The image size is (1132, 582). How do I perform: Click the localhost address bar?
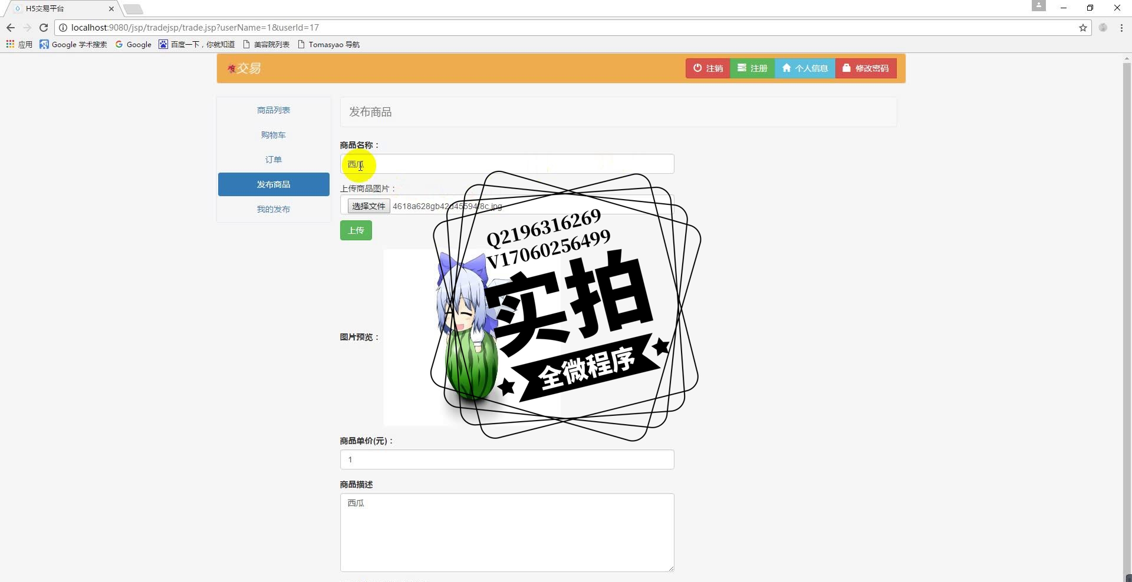tap(572, 28)
